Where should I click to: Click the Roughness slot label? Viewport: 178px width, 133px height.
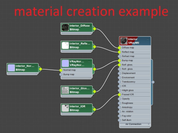(x=128, y=103)
